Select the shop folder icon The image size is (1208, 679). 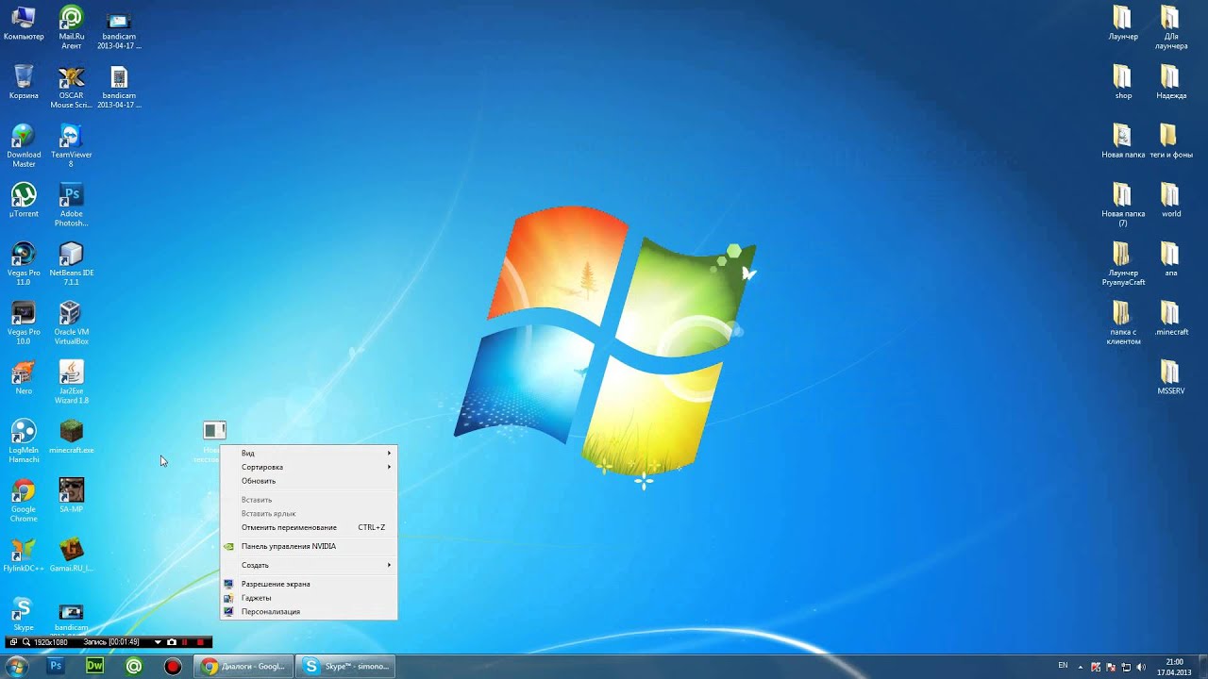tap(1122, 82)
